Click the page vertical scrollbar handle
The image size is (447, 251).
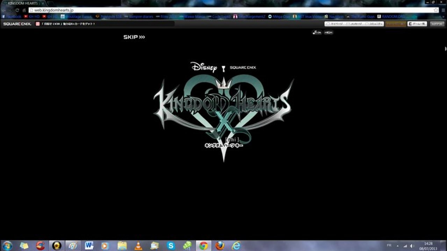[445, 48]
